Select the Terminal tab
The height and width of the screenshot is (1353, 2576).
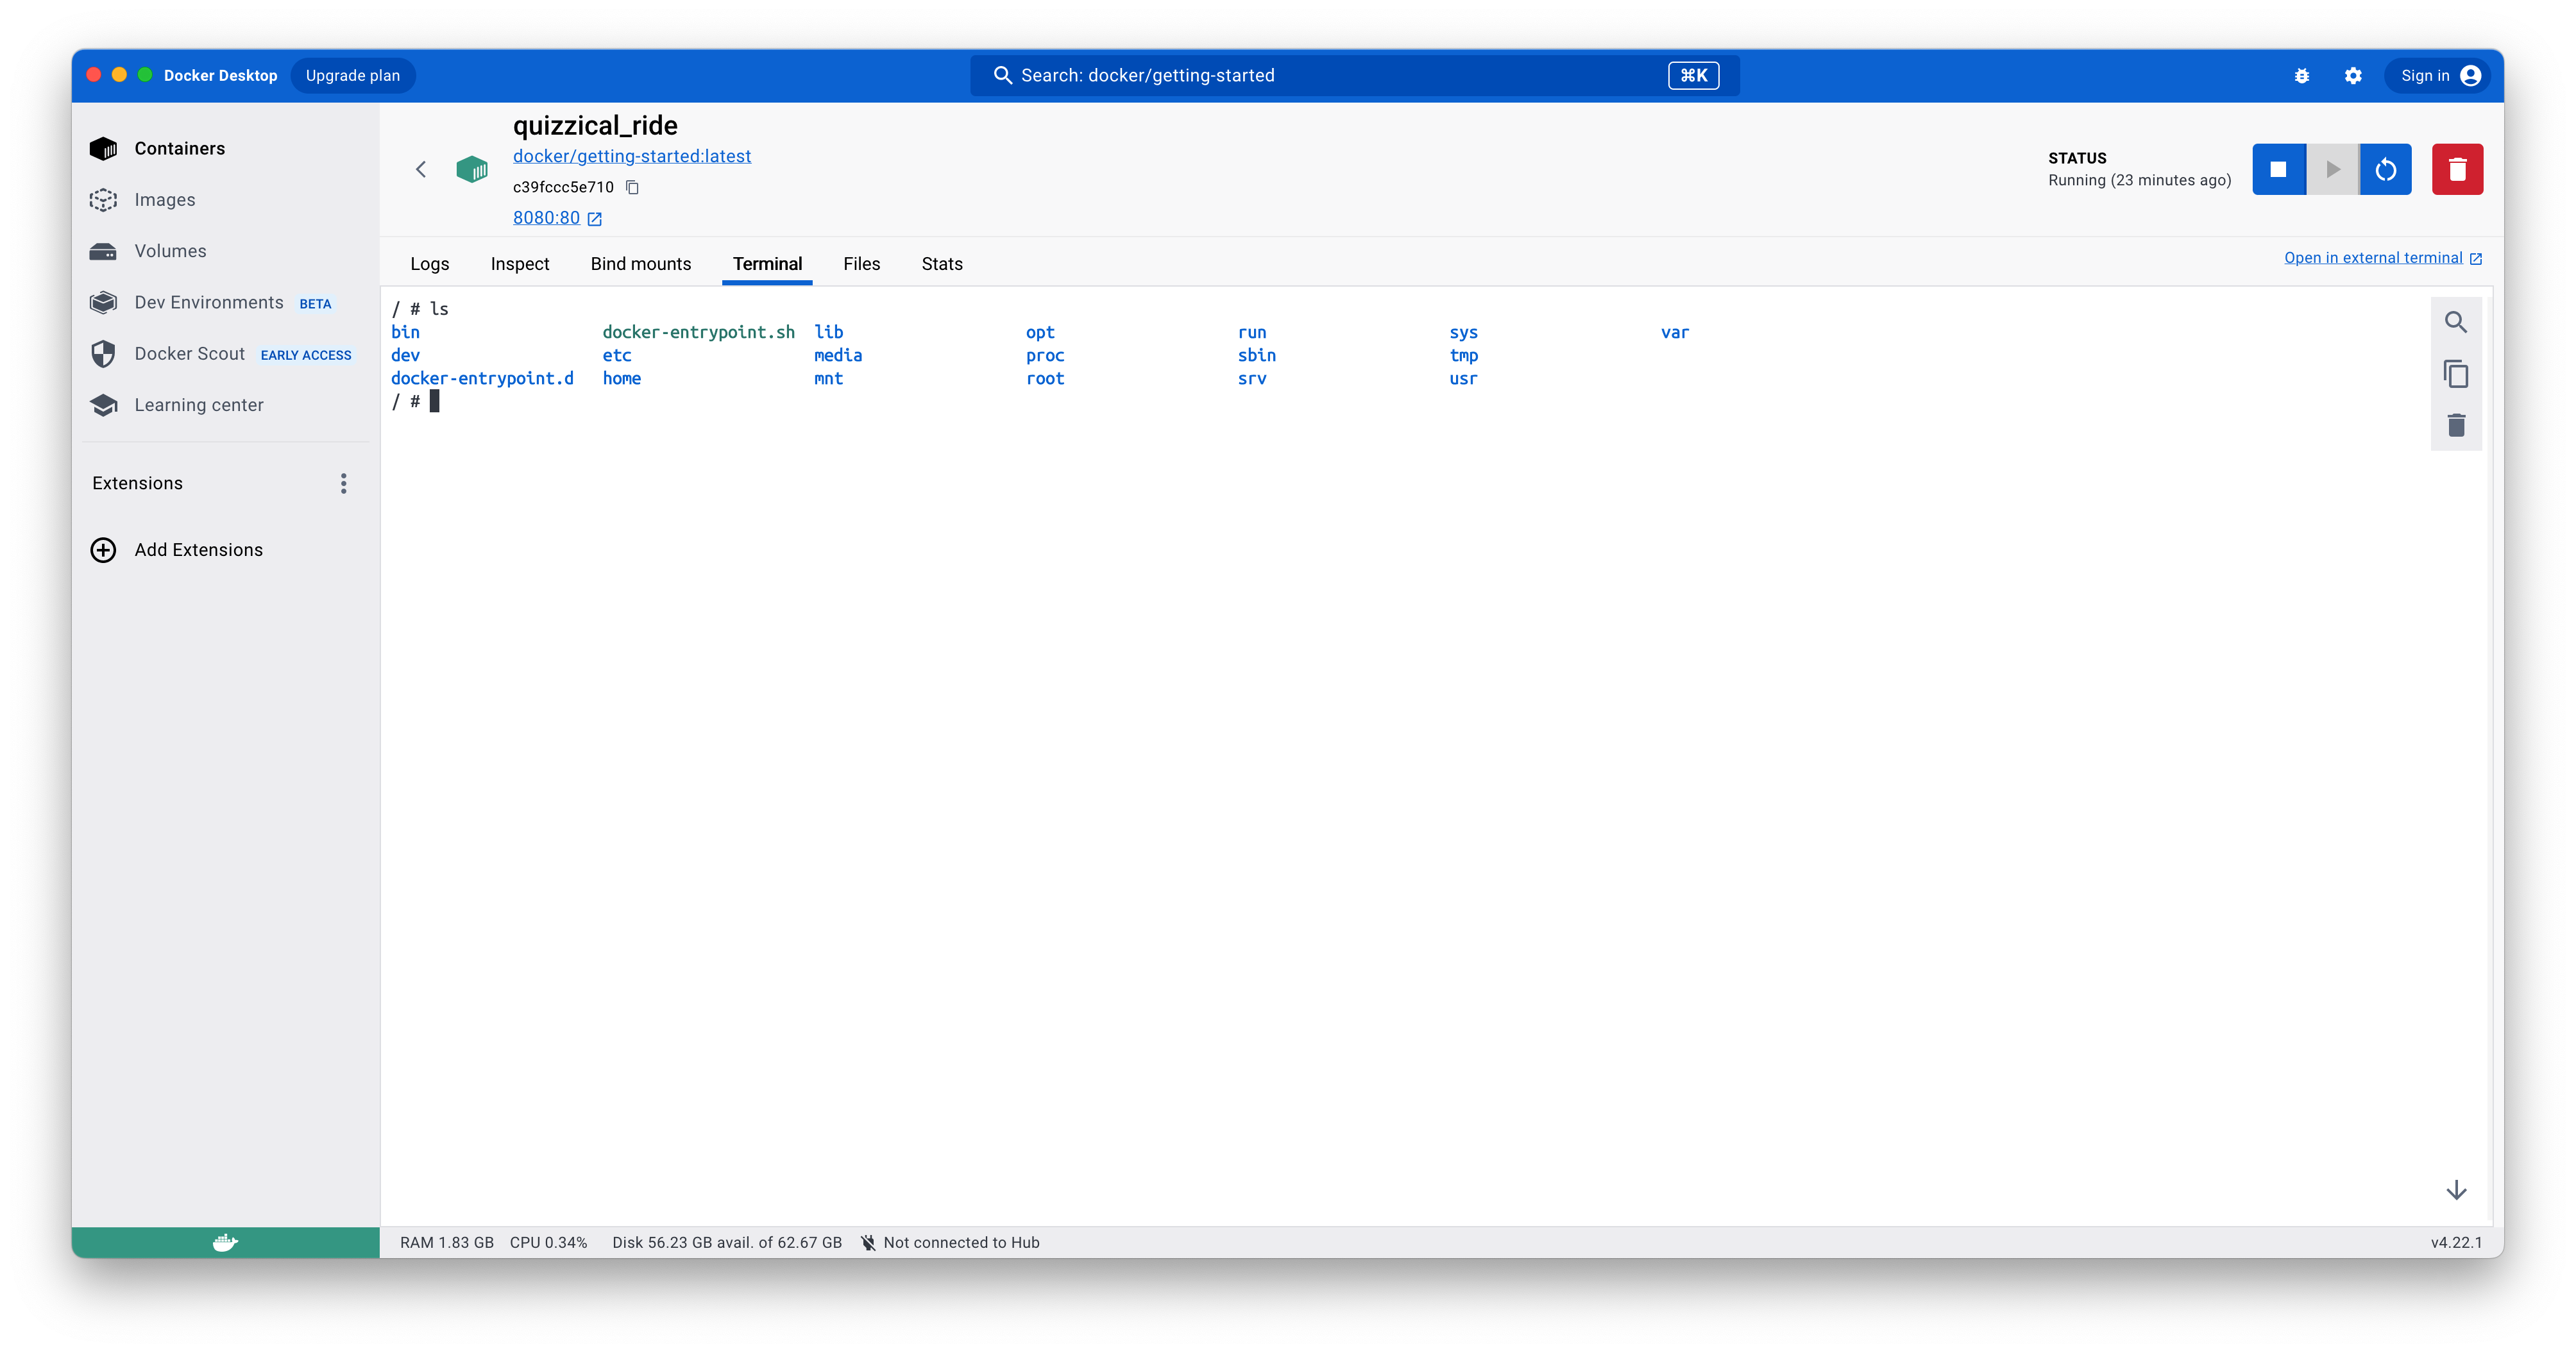click(767, 264)
